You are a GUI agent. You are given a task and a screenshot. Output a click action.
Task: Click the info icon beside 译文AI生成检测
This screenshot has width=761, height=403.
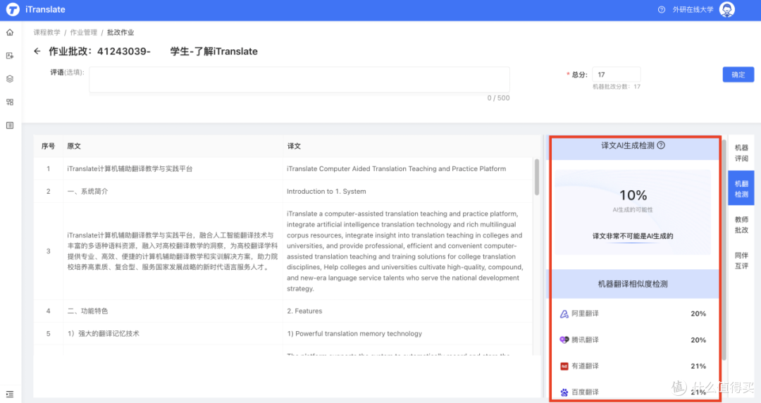661,145
